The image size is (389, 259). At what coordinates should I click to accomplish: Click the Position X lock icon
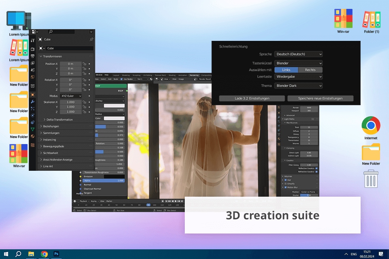84,64
